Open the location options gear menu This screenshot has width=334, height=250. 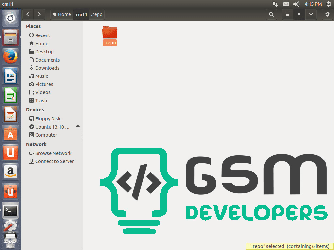click(327, 14)
